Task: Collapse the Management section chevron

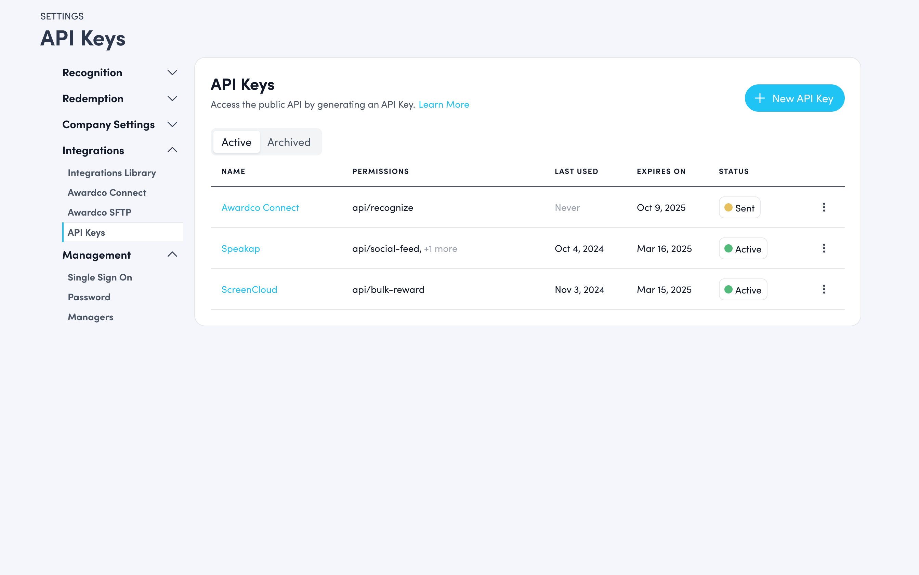Action: 172,255
